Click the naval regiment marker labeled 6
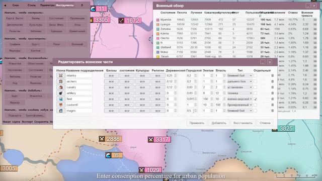Viewport: 322px width, 181px height. [114, 155]
